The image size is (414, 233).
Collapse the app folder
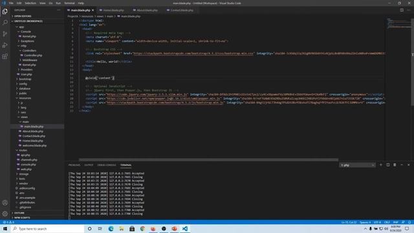[x=21, y=27]
